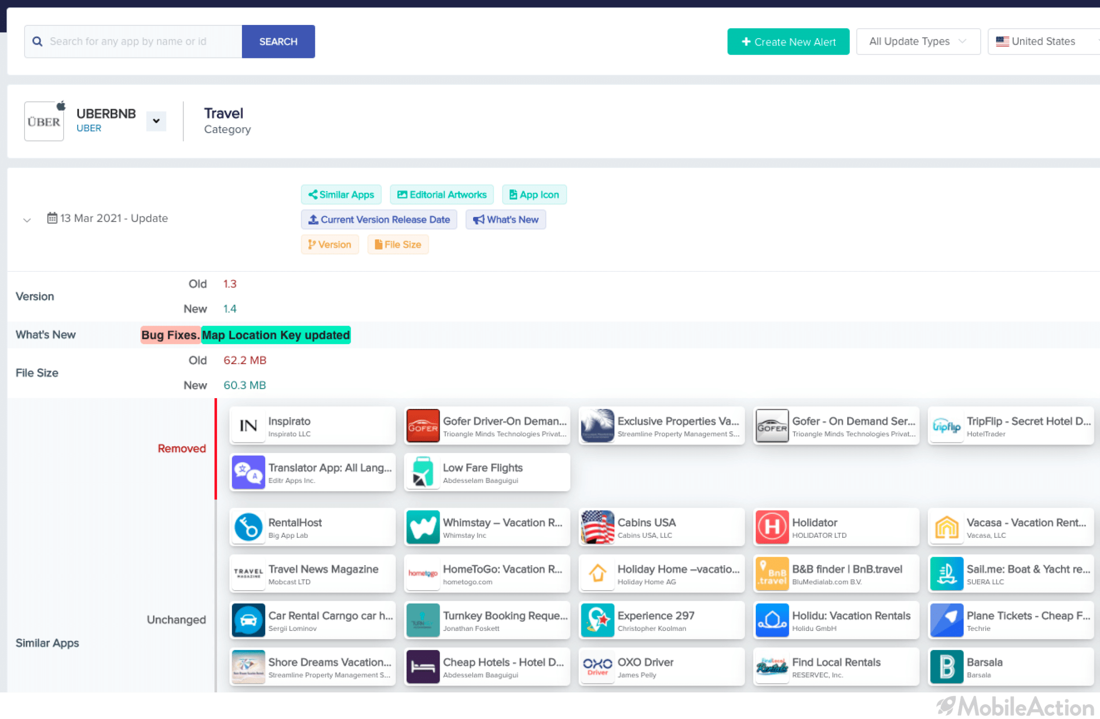The image size is (1100, 719).
Task: Select the Version tag
Action: 330,244
